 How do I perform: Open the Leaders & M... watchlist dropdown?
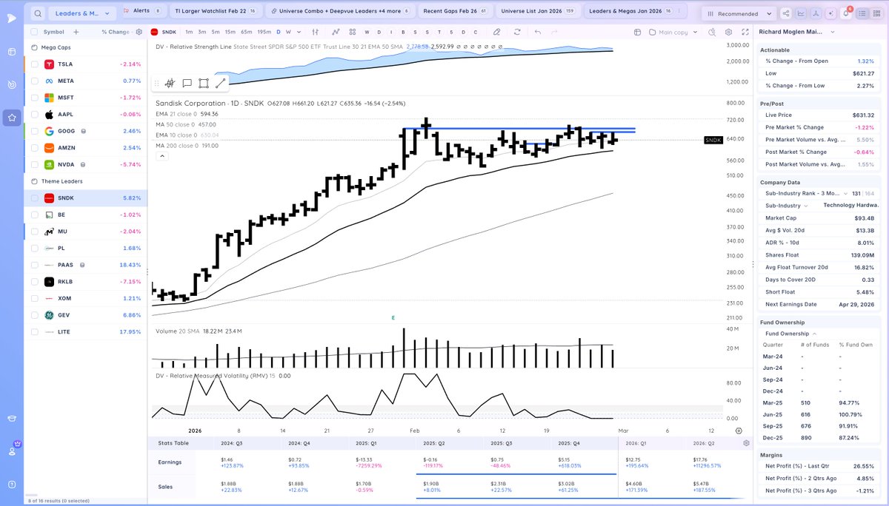point(81,13)
